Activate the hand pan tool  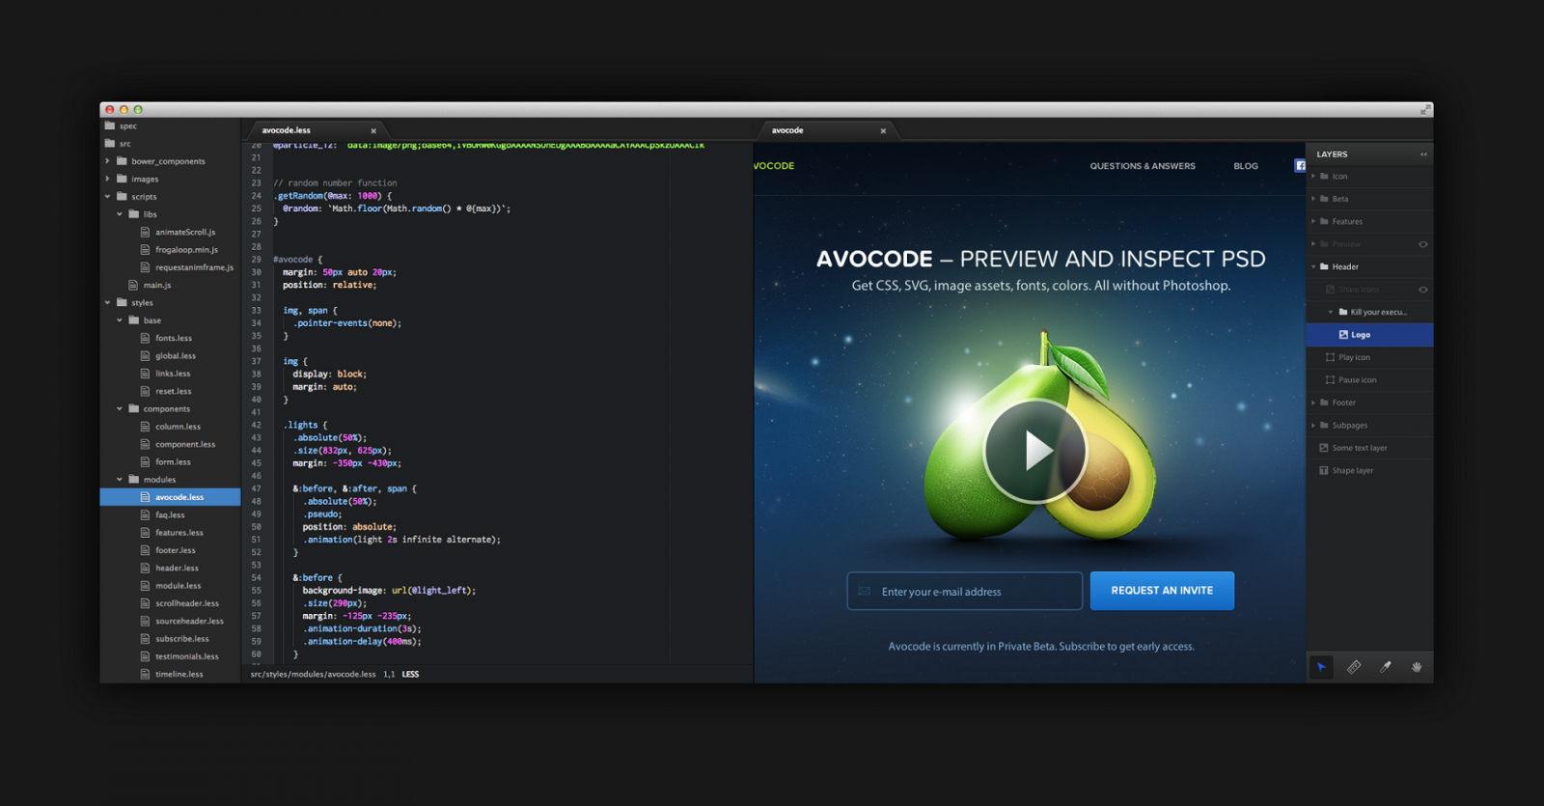pyautogui.click(x=1417, y=667)
